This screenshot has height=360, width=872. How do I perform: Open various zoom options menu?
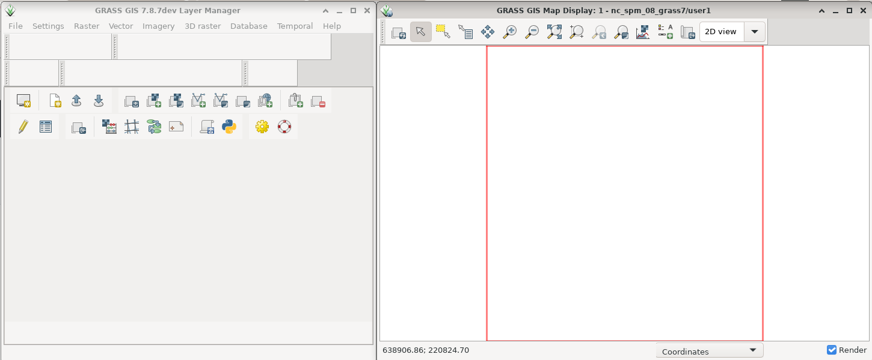(621, 32)
